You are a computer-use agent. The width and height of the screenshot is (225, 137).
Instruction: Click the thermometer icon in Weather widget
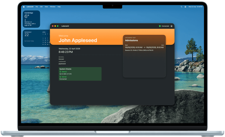click(25, 20)
